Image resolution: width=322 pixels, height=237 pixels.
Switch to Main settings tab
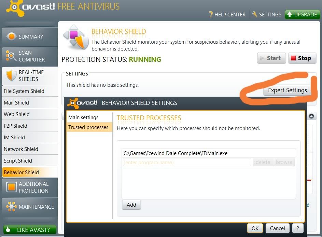[x=83, y=117]
